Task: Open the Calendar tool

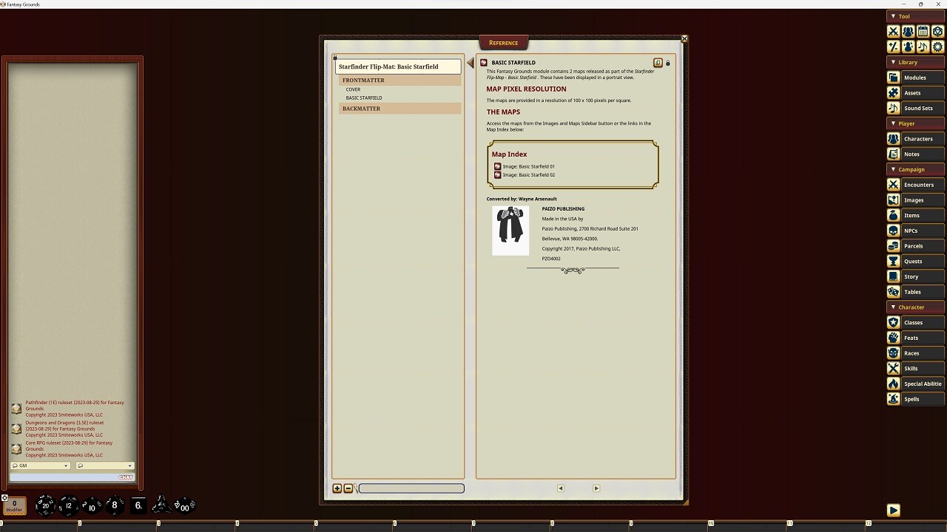Action: tap(923, 31)
